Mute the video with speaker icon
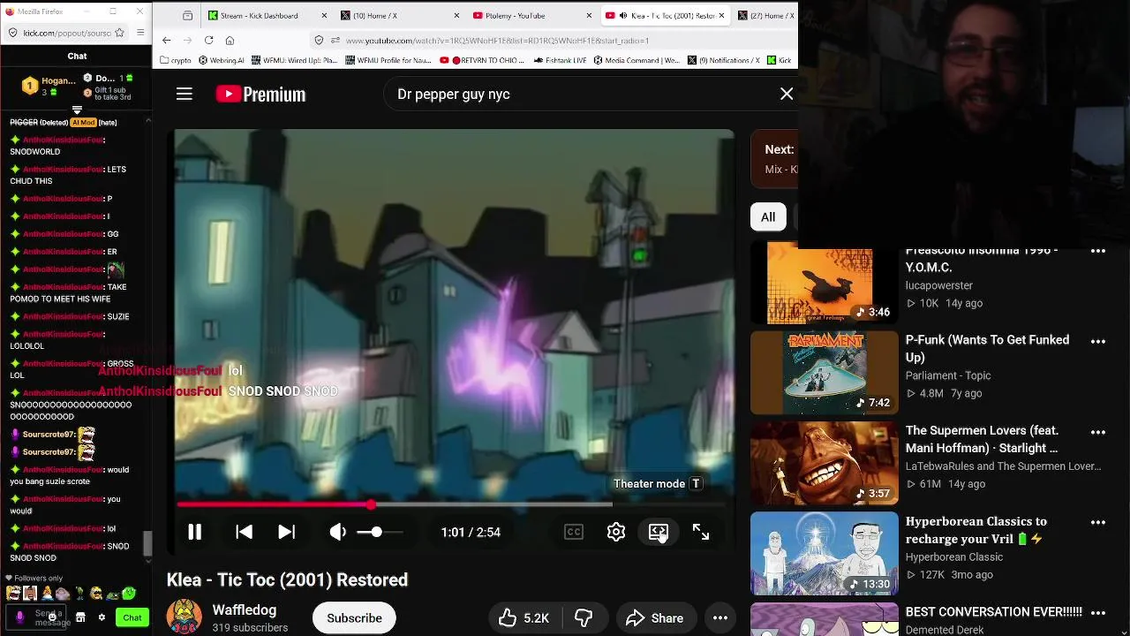 [338, 532]
